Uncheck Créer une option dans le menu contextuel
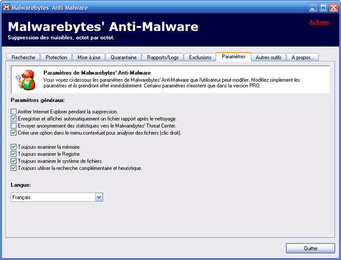The height and width of the screenshot is (260, 341). 13,132
